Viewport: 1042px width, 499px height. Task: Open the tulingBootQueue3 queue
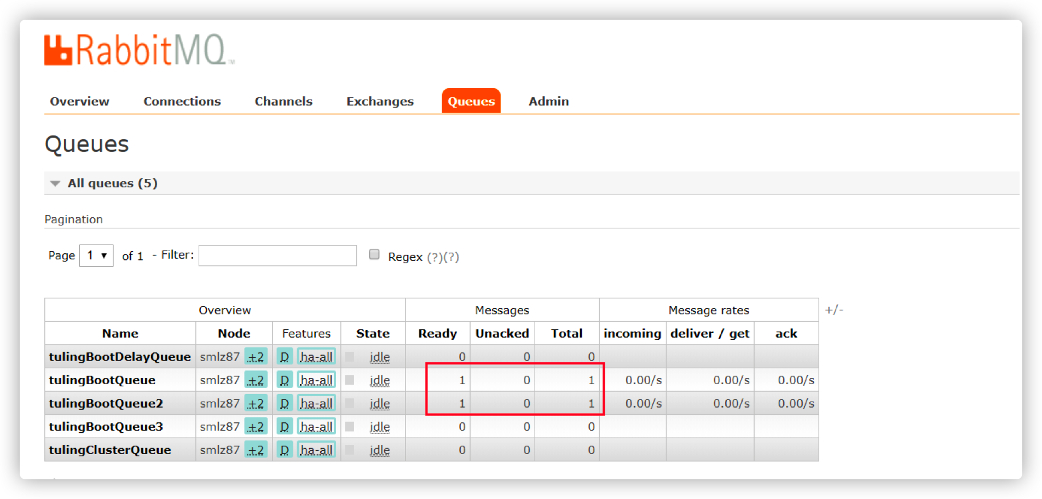pos(106,427)
